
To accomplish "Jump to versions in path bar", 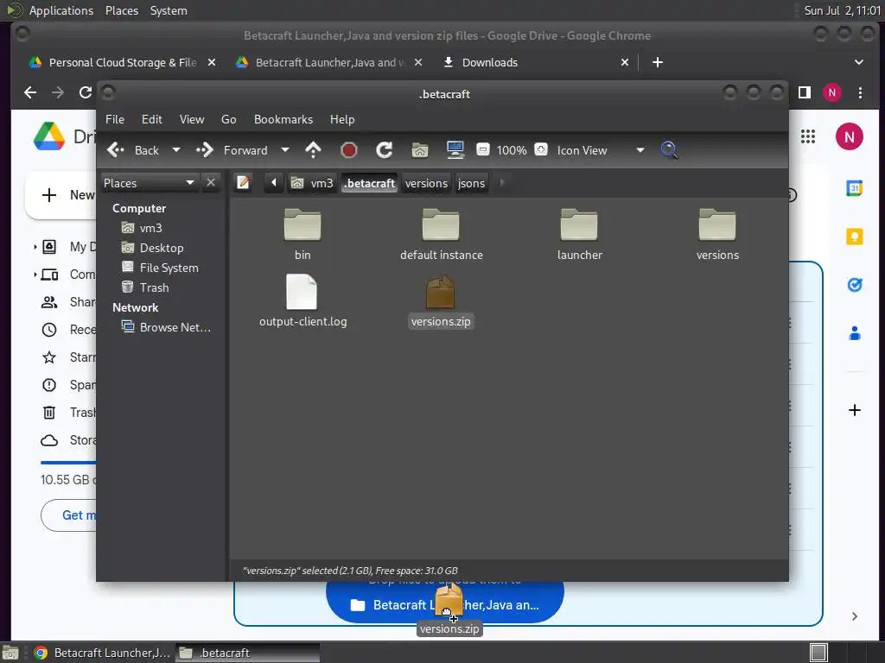I will click(x=426, y=183).
